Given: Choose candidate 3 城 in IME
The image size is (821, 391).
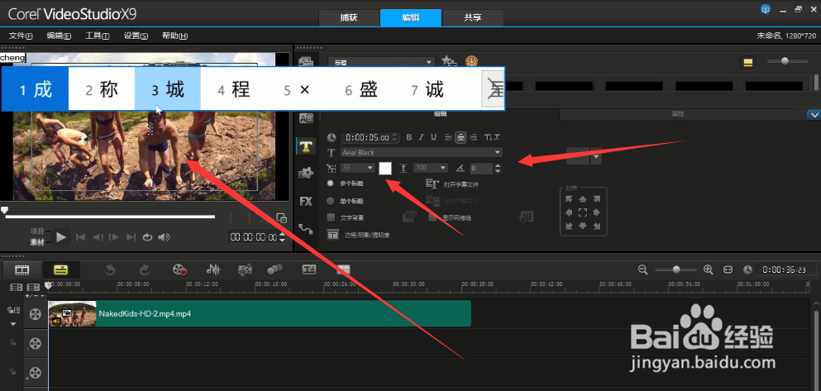Looking at the screenshot, I should (168, 89).
